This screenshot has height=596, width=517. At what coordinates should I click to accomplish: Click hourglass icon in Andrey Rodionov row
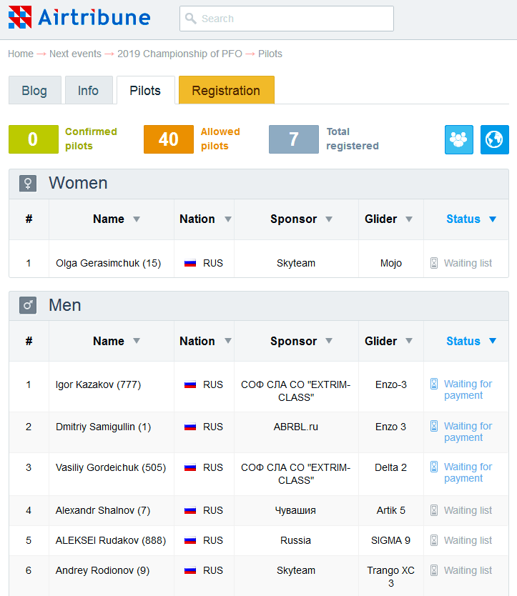[433, 570]
